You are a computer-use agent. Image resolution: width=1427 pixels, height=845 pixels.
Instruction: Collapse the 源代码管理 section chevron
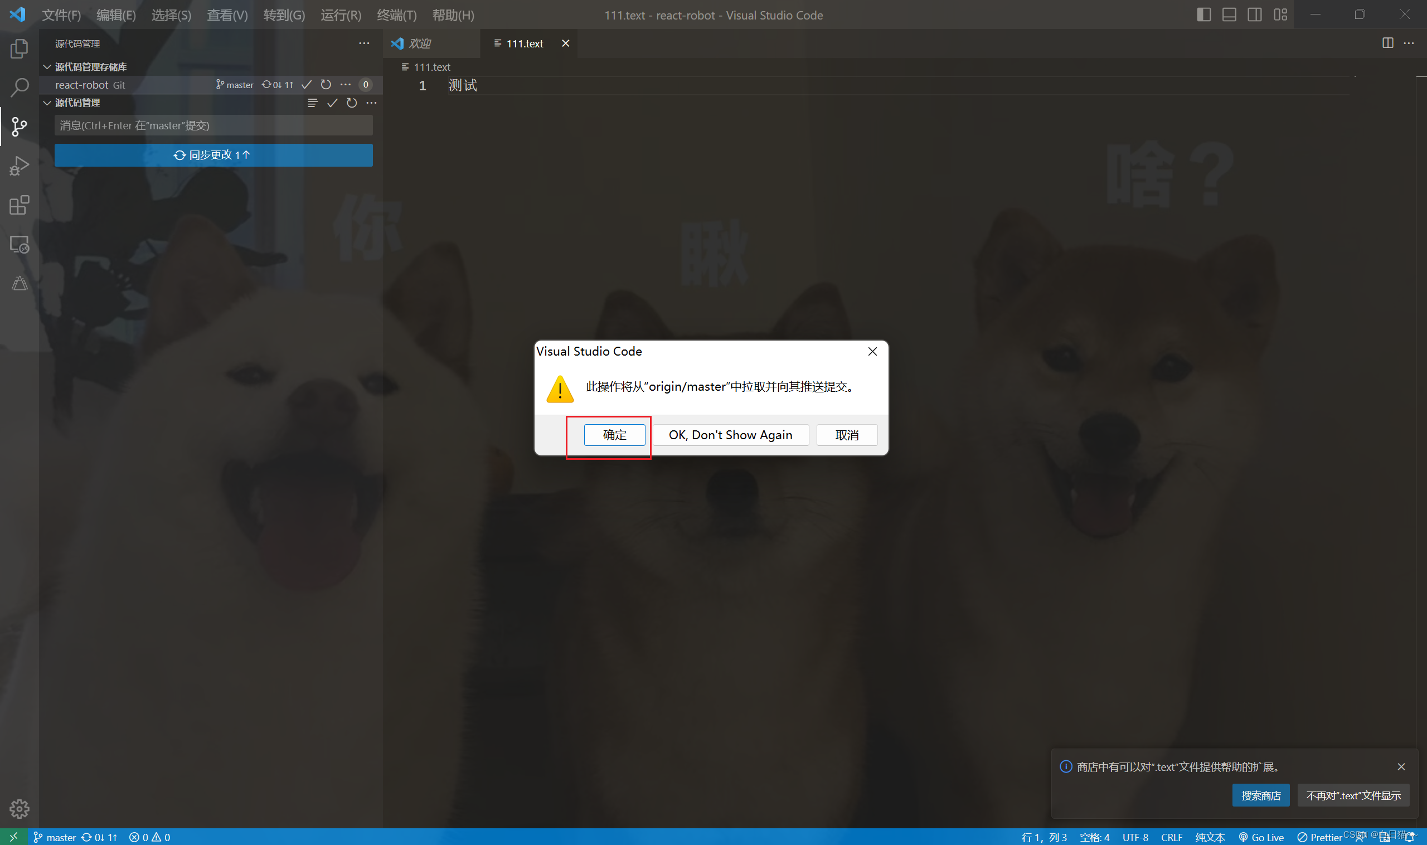tap(47, 103)
